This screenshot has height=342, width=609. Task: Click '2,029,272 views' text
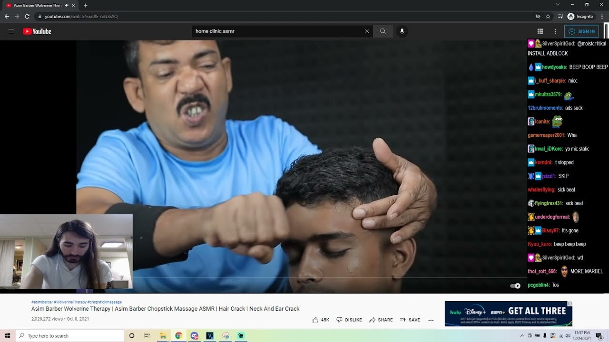point(47,319)
